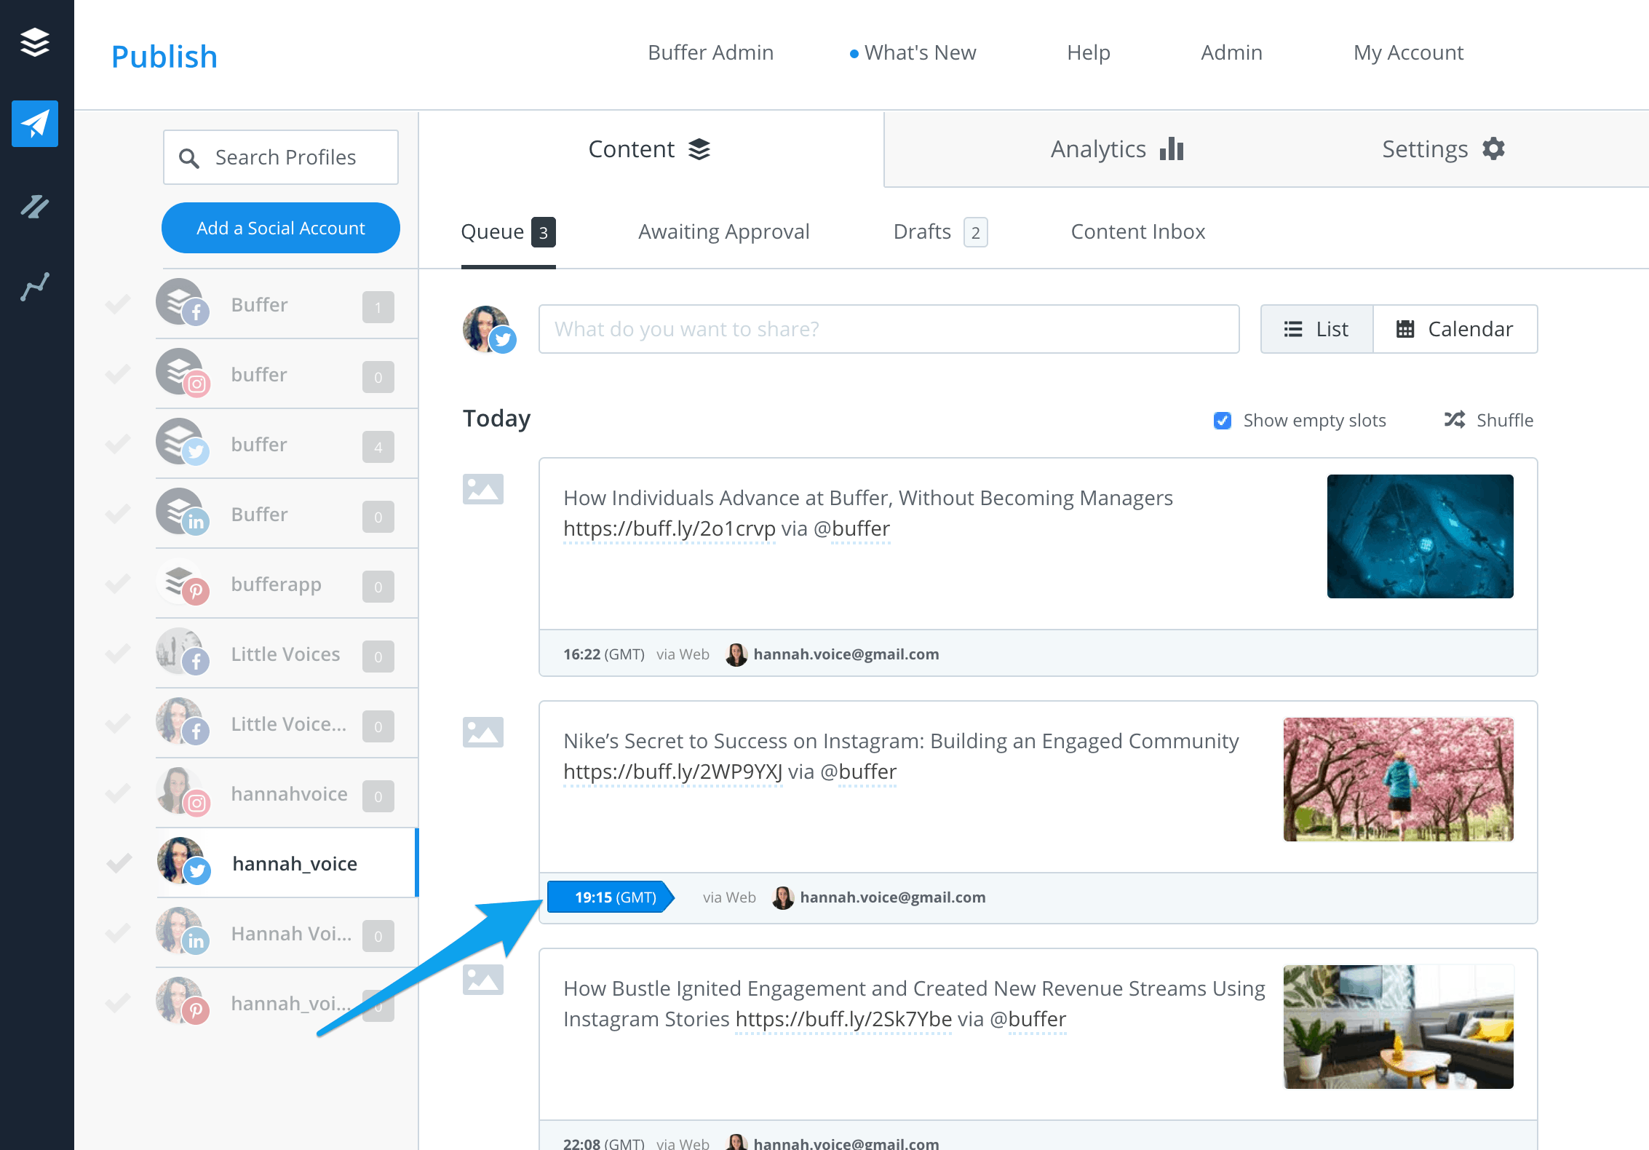Image resolution: width=1649 pixels, height=1150 pixels.
Task: Toggle checkmark next to buffer Instagram profile
Action: pos(118,373)
